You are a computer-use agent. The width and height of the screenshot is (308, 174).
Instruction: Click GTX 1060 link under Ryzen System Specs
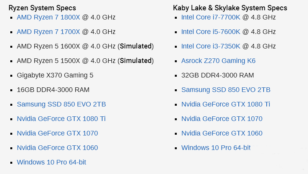pos(57,148)
